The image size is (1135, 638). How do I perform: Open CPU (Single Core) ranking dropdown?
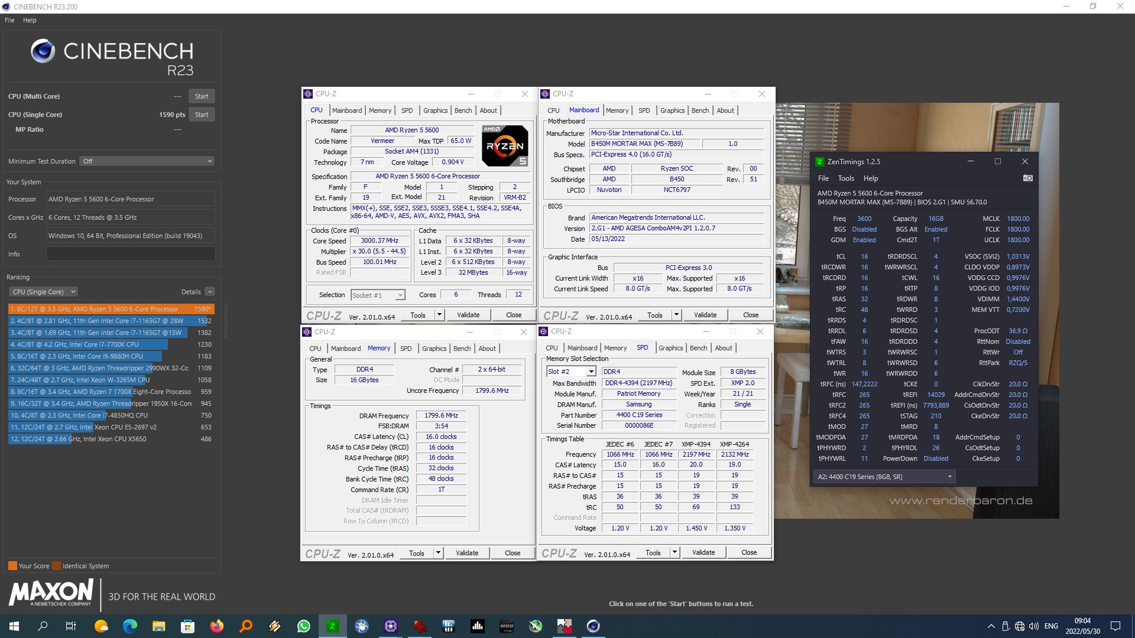click(43, 292)
